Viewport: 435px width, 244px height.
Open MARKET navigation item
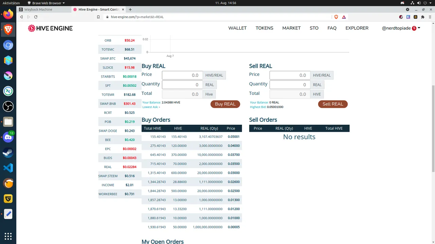pyautogui.click(x=291, y=28)
